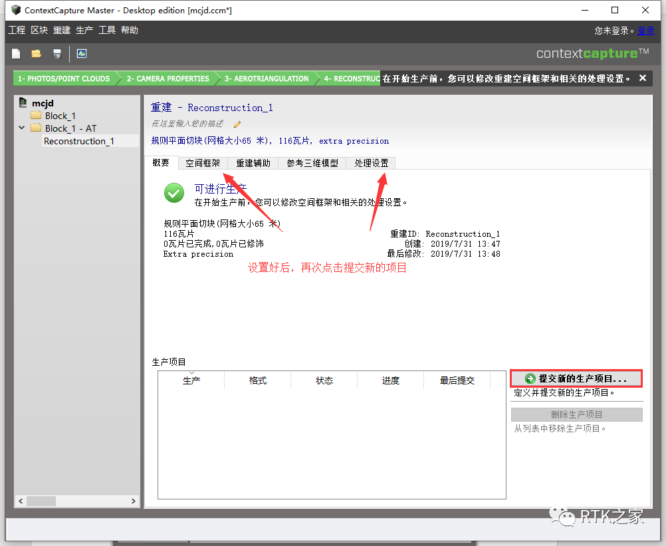Select Block_1 - AT in the tree
The image size is (666, 546).
(70, 128)
